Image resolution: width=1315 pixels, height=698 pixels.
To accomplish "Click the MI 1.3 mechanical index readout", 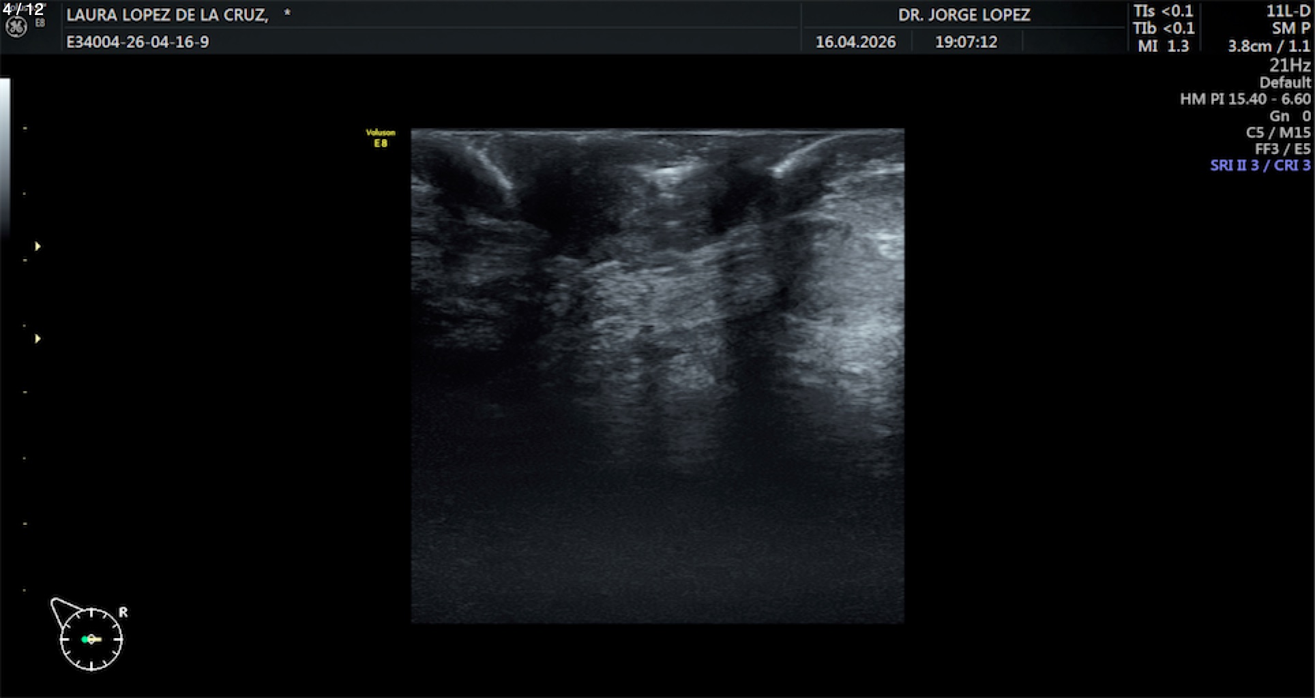I will click(x=1162, y=46).
